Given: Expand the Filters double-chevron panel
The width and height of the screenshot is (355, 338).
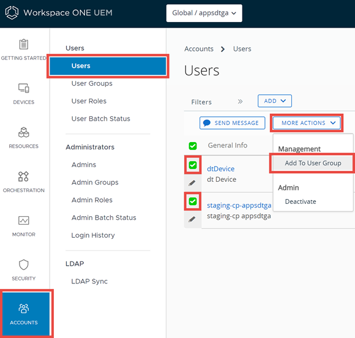Looking at the screenshot, I should (240, 102).
